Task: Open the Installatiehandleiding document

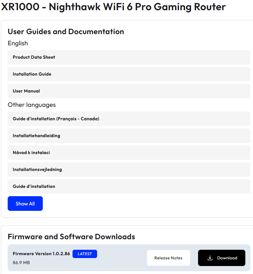Action: [129, 136]
